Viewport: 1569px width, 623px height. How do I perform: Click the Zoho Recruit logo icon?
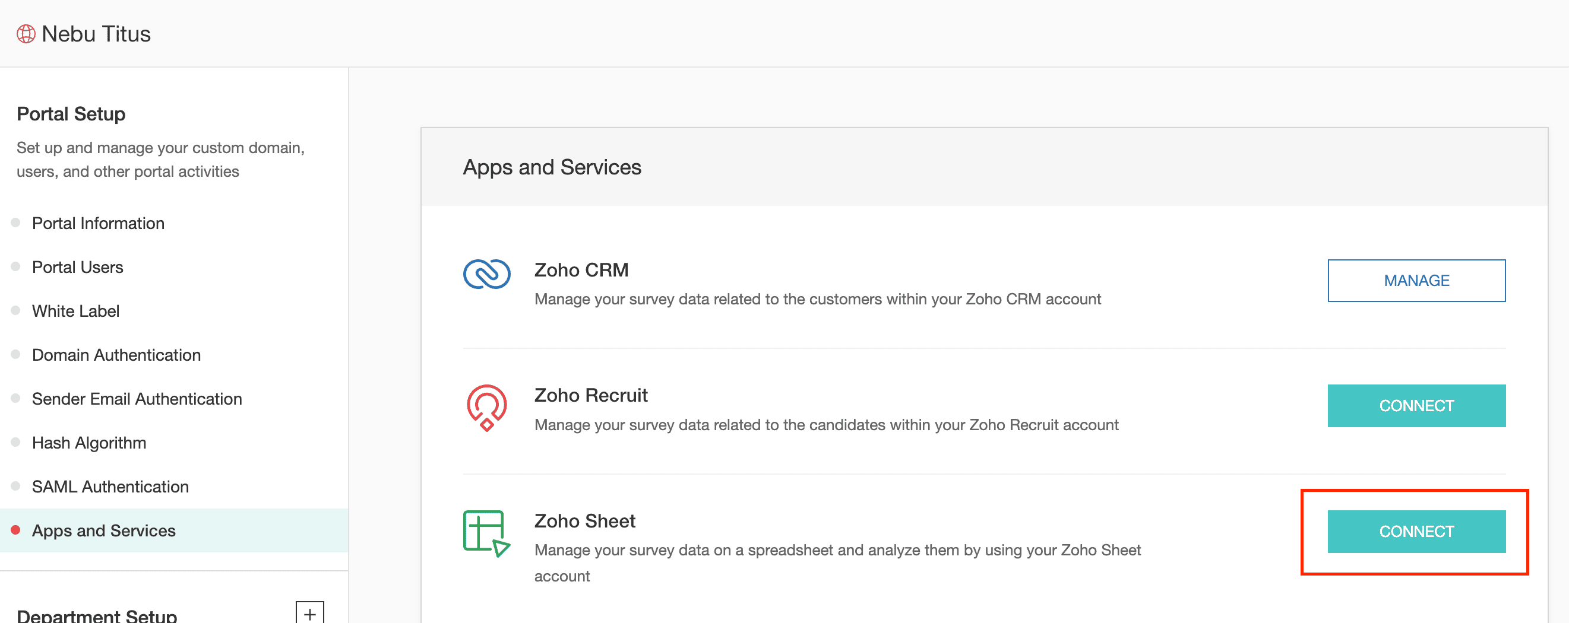pyautogui.click(x=486, y=407)
